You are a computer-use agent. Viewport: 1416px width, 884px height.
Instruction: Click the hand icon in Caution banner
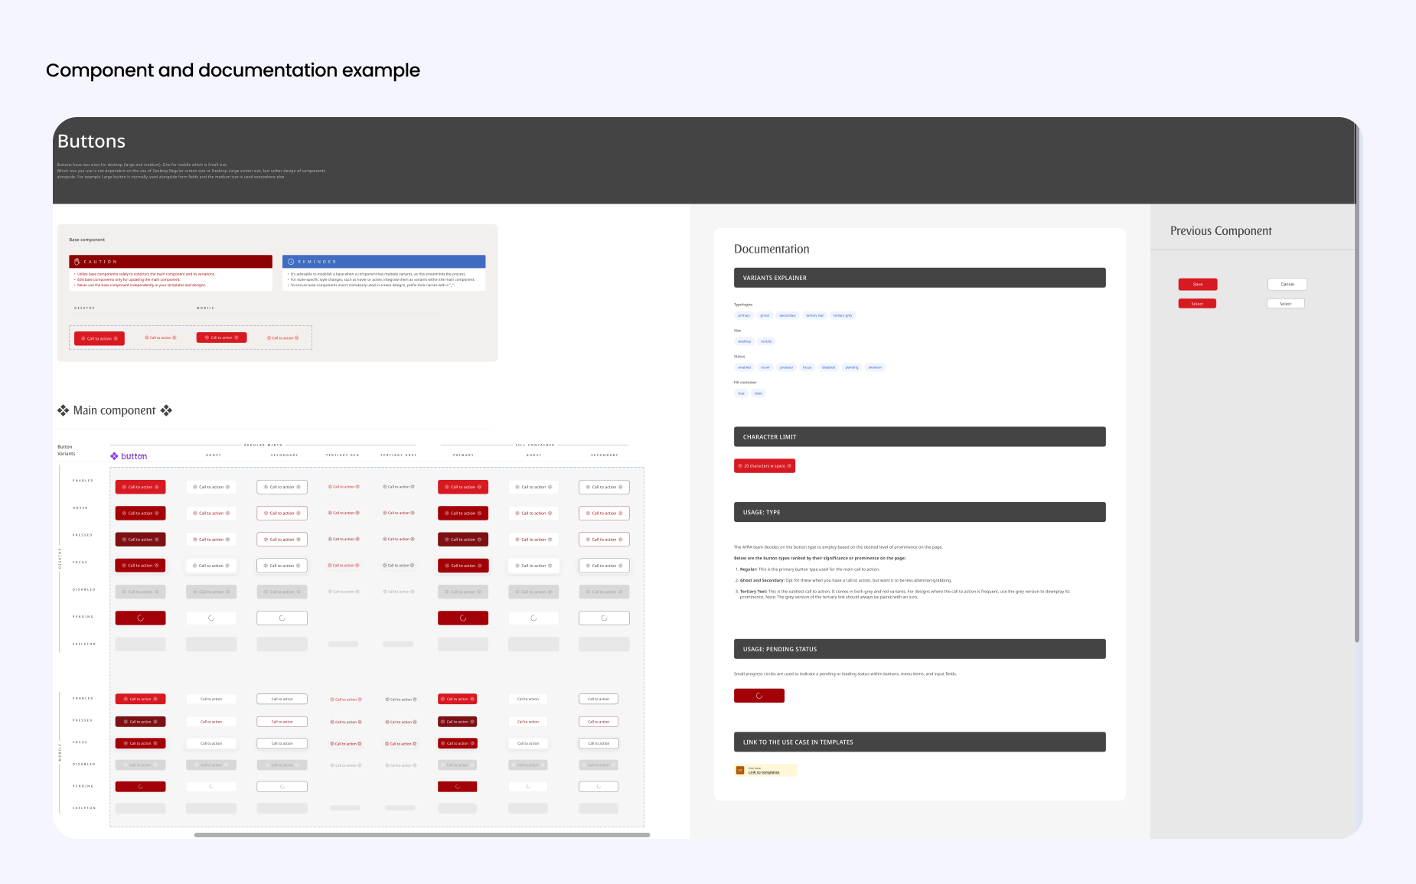77,262
